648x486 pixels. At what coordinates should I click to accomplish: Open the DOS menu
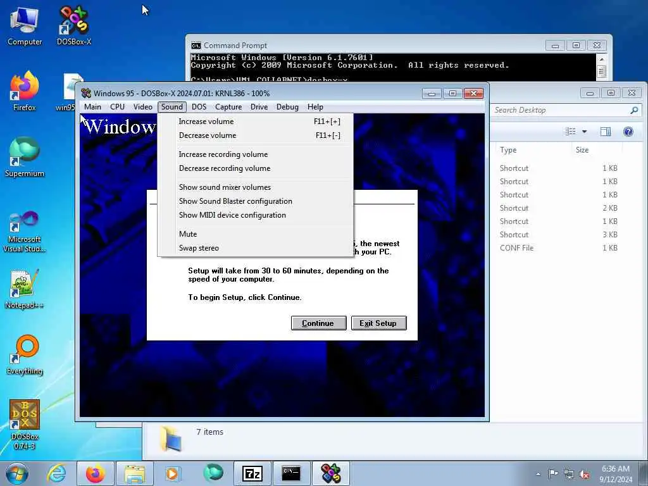point(199,106)
